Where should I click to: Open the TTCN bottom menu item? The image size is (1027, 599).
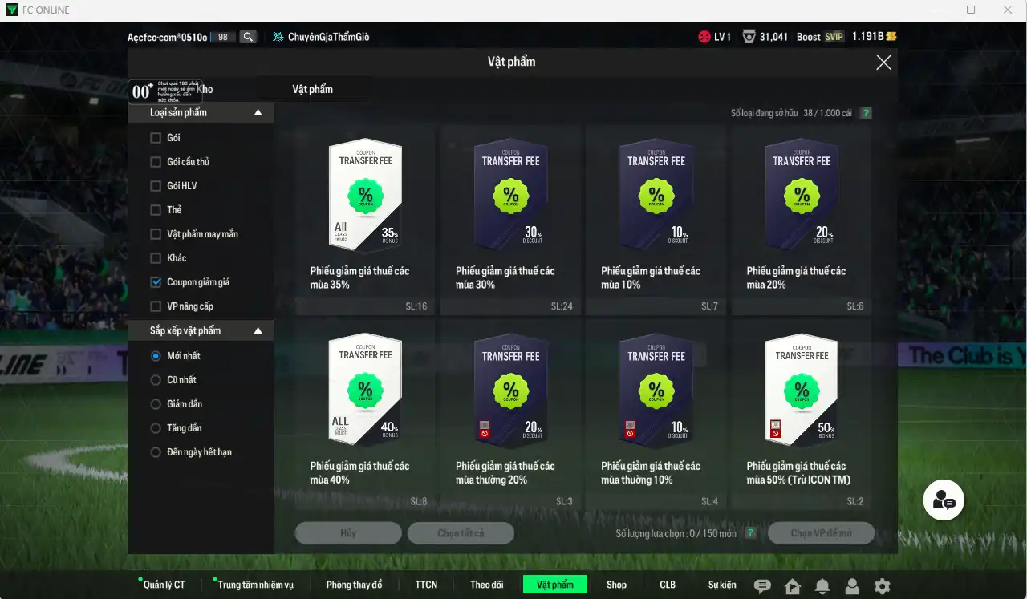tap(426, 585)
